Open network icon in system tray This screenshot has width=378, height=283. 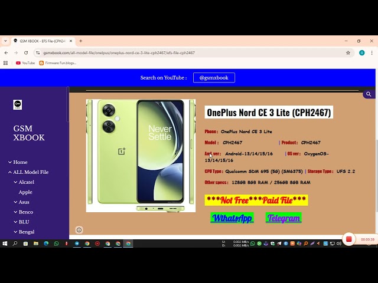332,243
